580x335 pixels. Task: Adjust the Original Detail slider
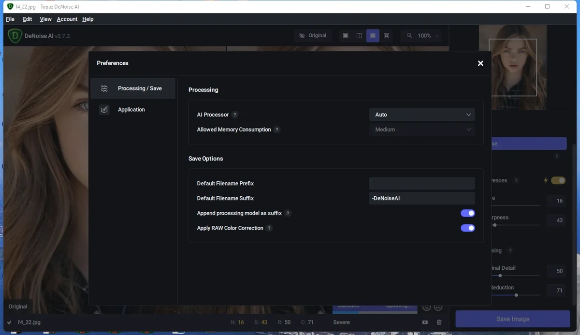(515, 276)
